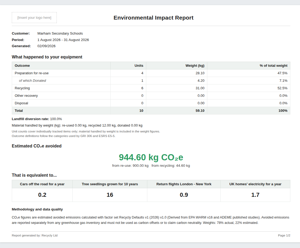Click the Landfill diversion rate line
Image resolution: width=300 pixels, height=248 pixels.
tap(37, 119)
